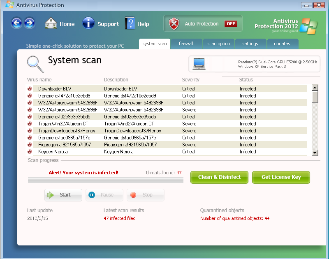329x259 pixels.
Task: Click the Severity column header
Action: click(x=191, y=80)
